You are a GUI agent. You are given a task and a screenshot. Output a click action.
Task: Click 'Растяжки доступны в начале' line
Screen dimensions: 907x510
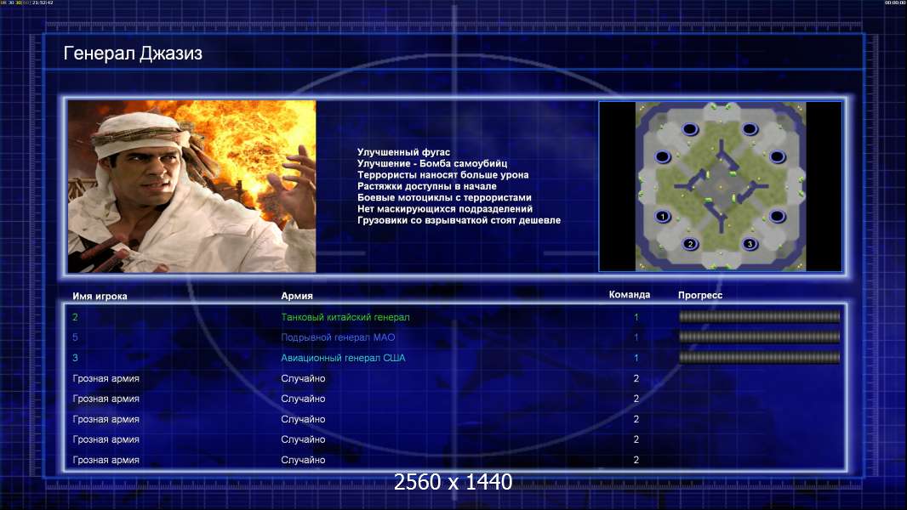(x=426, y=186)
